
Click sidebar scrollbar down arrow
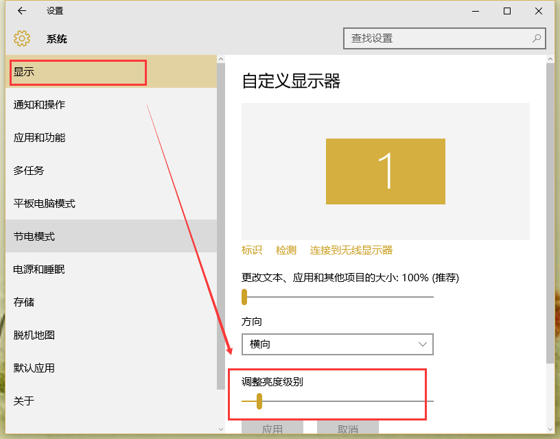tap(221, 429)
